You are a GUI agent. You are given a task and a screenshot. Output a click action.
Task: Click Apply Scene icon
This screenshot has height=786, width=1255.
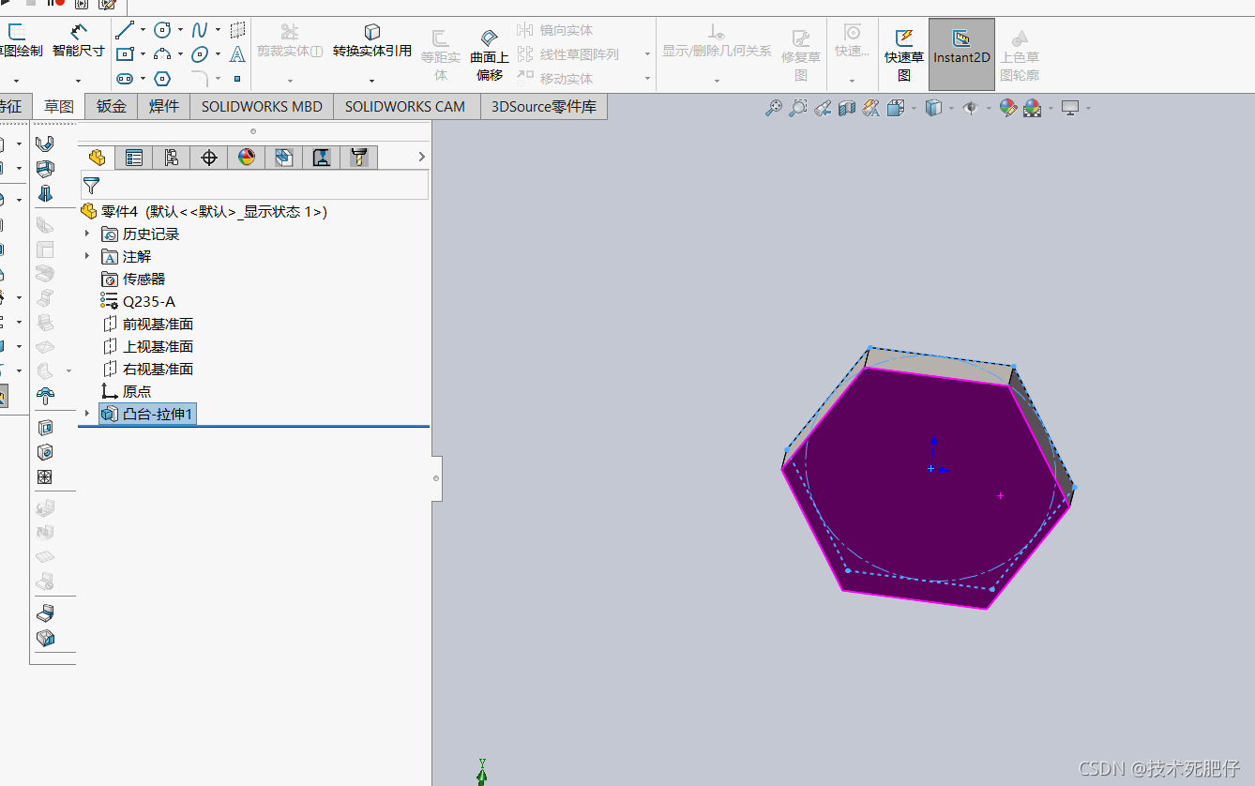[1033, 108]
